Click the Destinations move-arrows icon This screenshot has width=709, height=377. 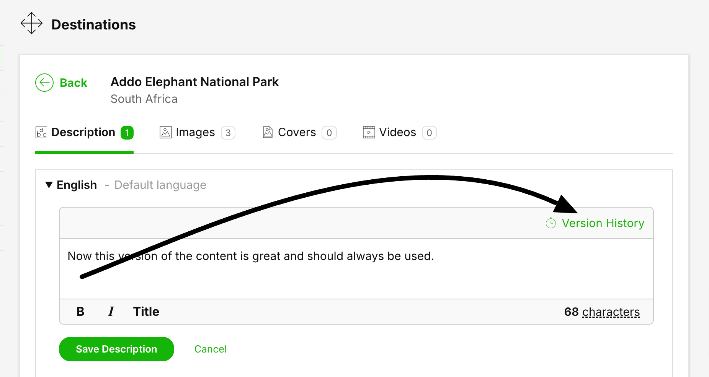31,23
